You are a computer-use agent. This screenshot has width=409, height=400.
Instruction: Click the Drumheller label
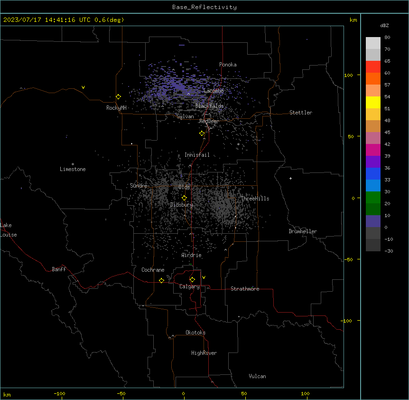pyautogui.click(x=303, y=231)
